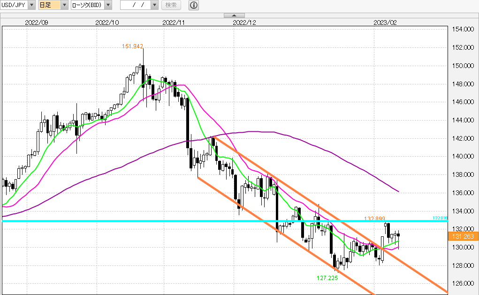This screenshot has width=479, height=295.
Task: Click the current price 131.263 tag
Action: click(x=463, y=236)
